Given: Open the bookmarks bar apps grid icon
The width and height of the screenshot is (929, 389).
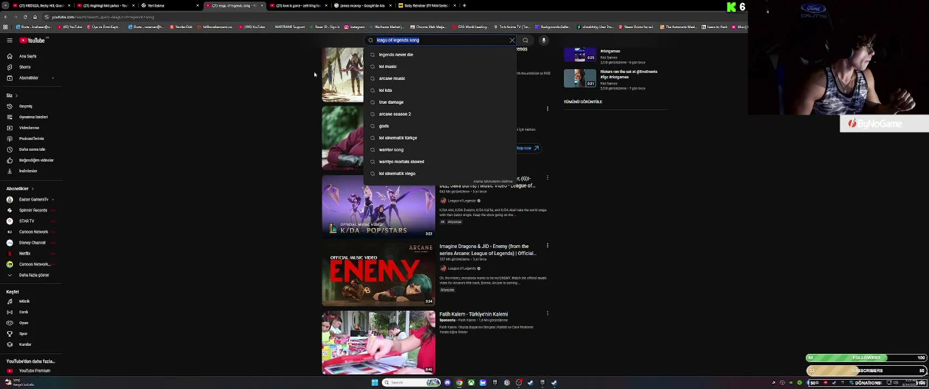Looking at the screenshot, I should point(5,26).
